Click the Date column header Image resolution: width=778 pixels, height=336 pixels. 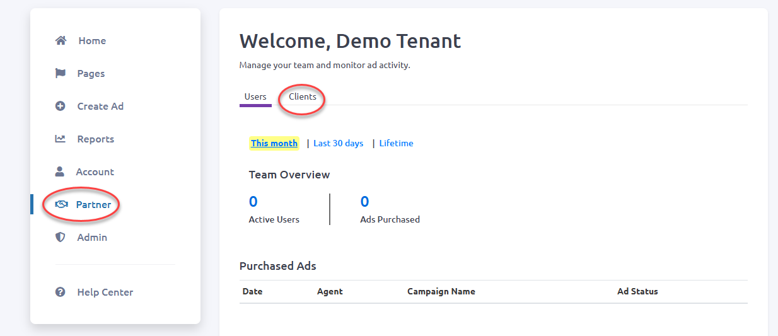pyautogui.click(x=252, y=291)
